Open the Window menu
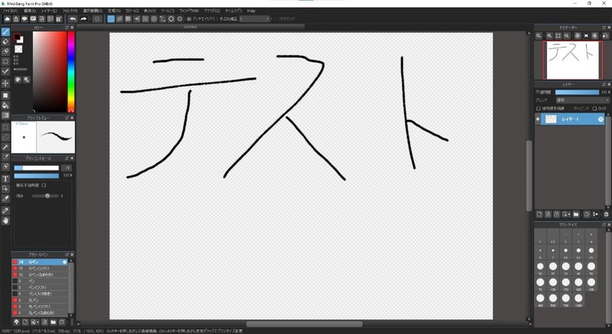Image resolution: width=612 pixels, height=334 pixels. coord(189,11)
